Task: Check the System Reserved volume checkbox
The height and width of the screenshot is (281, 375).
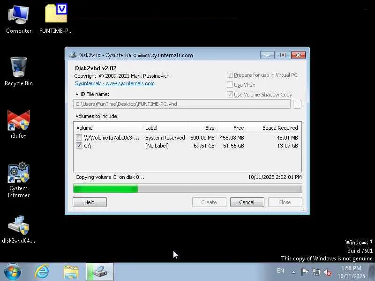Action: click(x=79, y=137)
